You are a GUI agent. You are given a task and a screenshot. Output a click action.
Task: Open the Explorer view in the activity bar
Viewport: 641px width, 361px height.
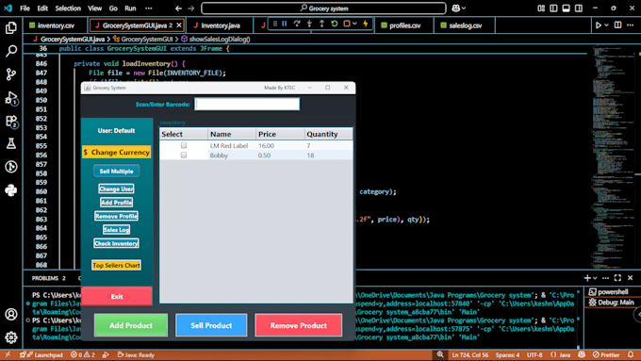[x=11, y=27]
